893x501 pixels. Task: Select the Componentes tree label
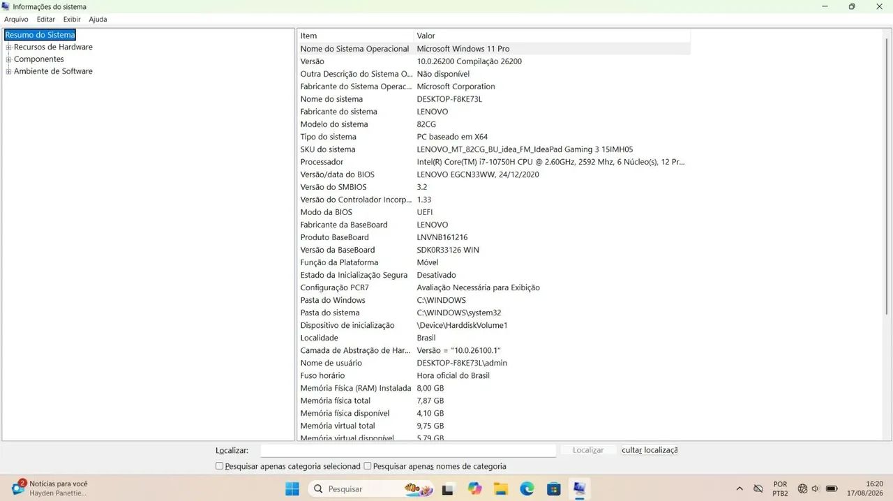pos(39,59)
